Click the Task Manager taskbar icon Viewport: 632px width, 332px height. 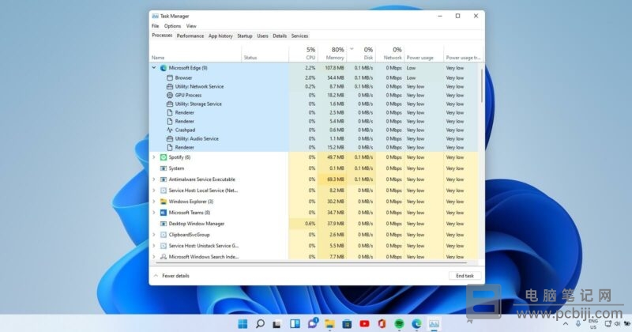[x=434, y=323]
